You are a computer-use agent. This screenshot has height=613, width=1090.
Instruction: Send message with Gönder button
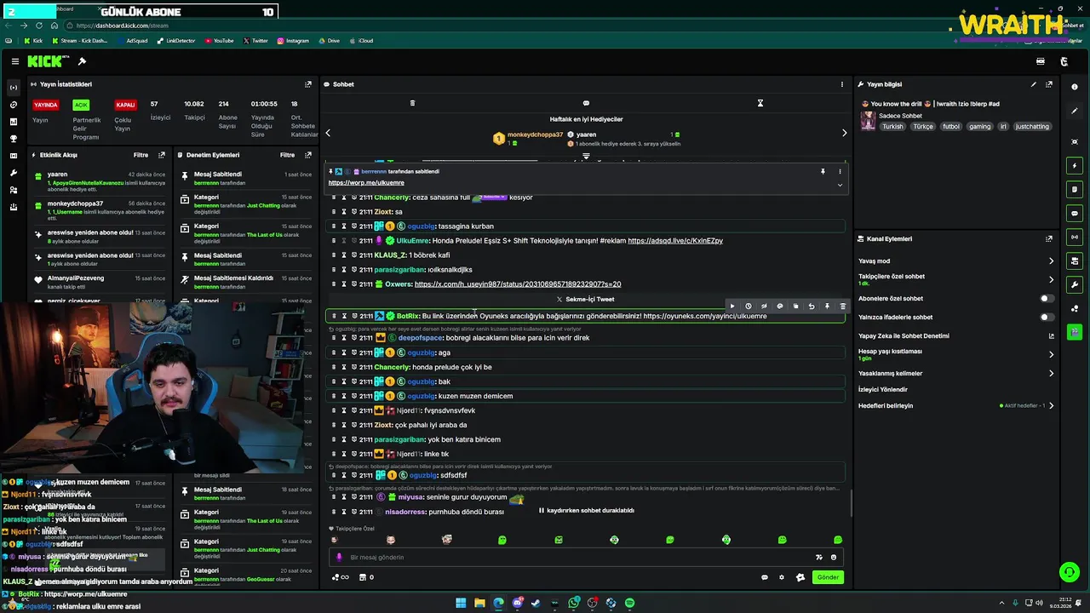(x=828, y=577)
